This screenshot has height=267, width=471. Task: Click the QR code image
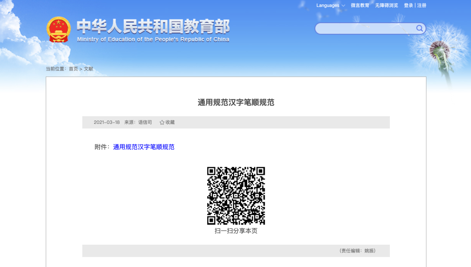pos(236,195)
